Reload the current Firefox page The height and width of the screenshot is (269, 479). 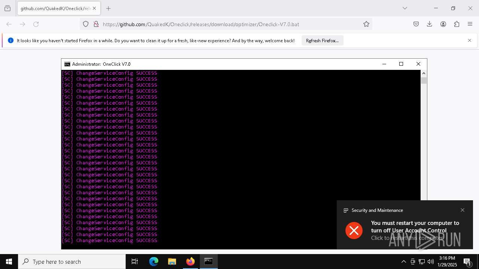tap(36, 24)
